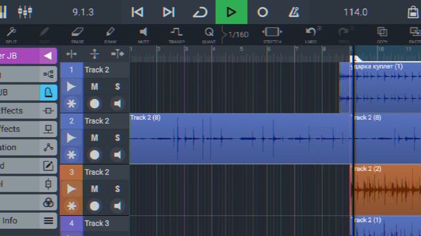The height and width of the screenshot is (236, 421).
Task: Toggle monitoring speaker on track 1
Action: (x=117, y=104)
